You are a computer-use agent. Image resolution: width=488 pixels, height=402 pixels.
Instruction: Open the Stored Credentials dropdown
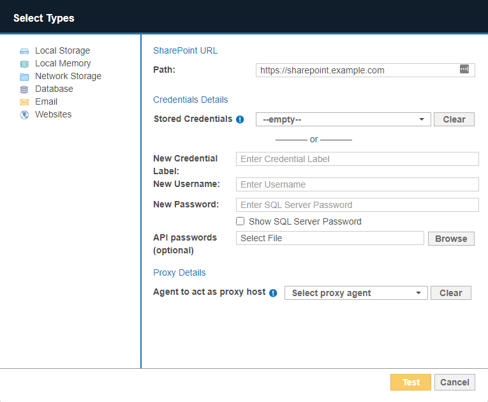[343, 119]
